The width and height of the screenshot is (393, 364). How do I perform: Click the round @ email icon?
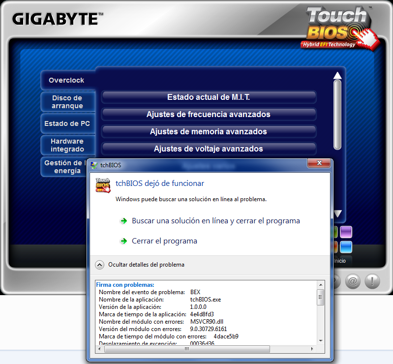click(352, 281)
